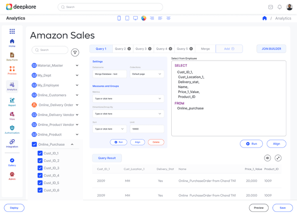Open the Metrics dropdown
This screenshot has width=297, height=216.
pos(128,99)
